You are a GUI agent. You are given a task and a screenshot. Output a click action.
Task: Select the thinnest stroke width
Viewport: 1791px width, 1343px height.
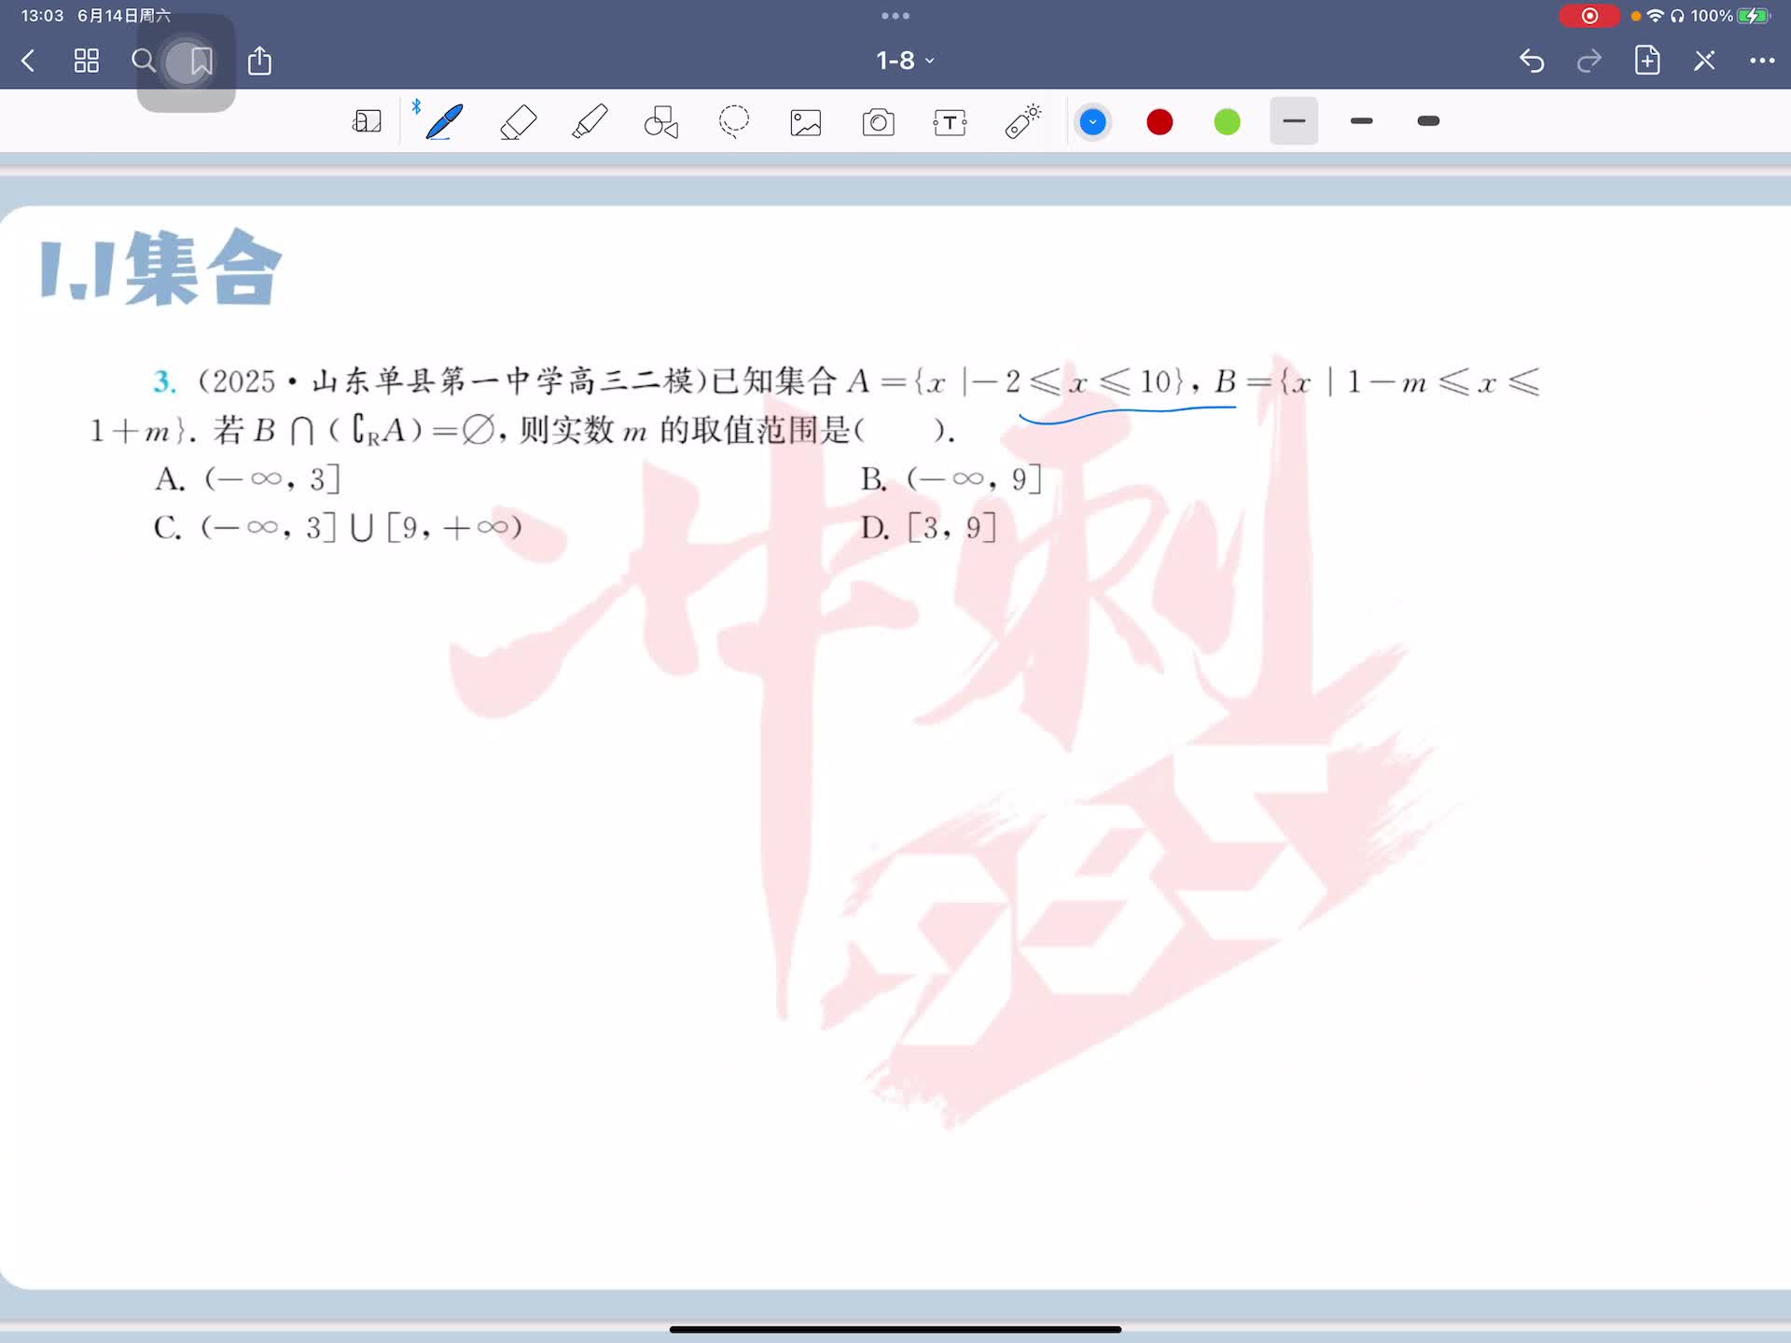(x=1294, y=121)
